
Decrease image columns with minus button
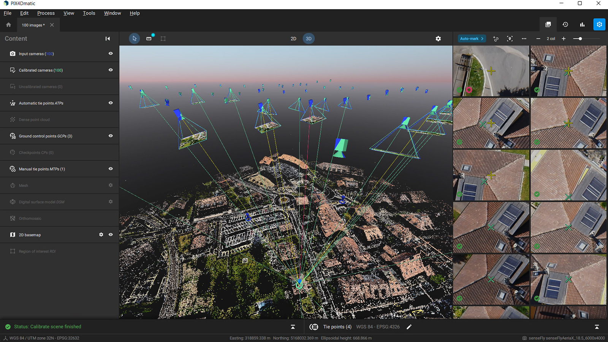(x=538, y=38)
